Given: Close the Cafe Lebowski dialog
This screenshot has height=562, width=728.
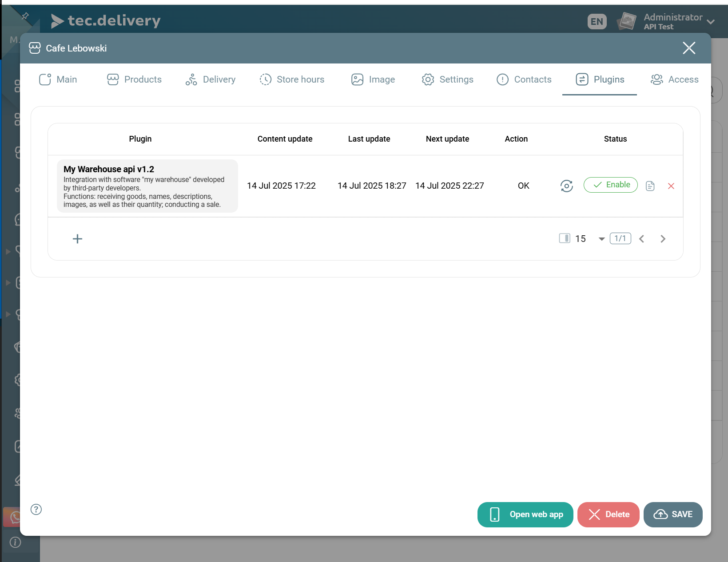Looking at the screenshot, I should 689,48.
